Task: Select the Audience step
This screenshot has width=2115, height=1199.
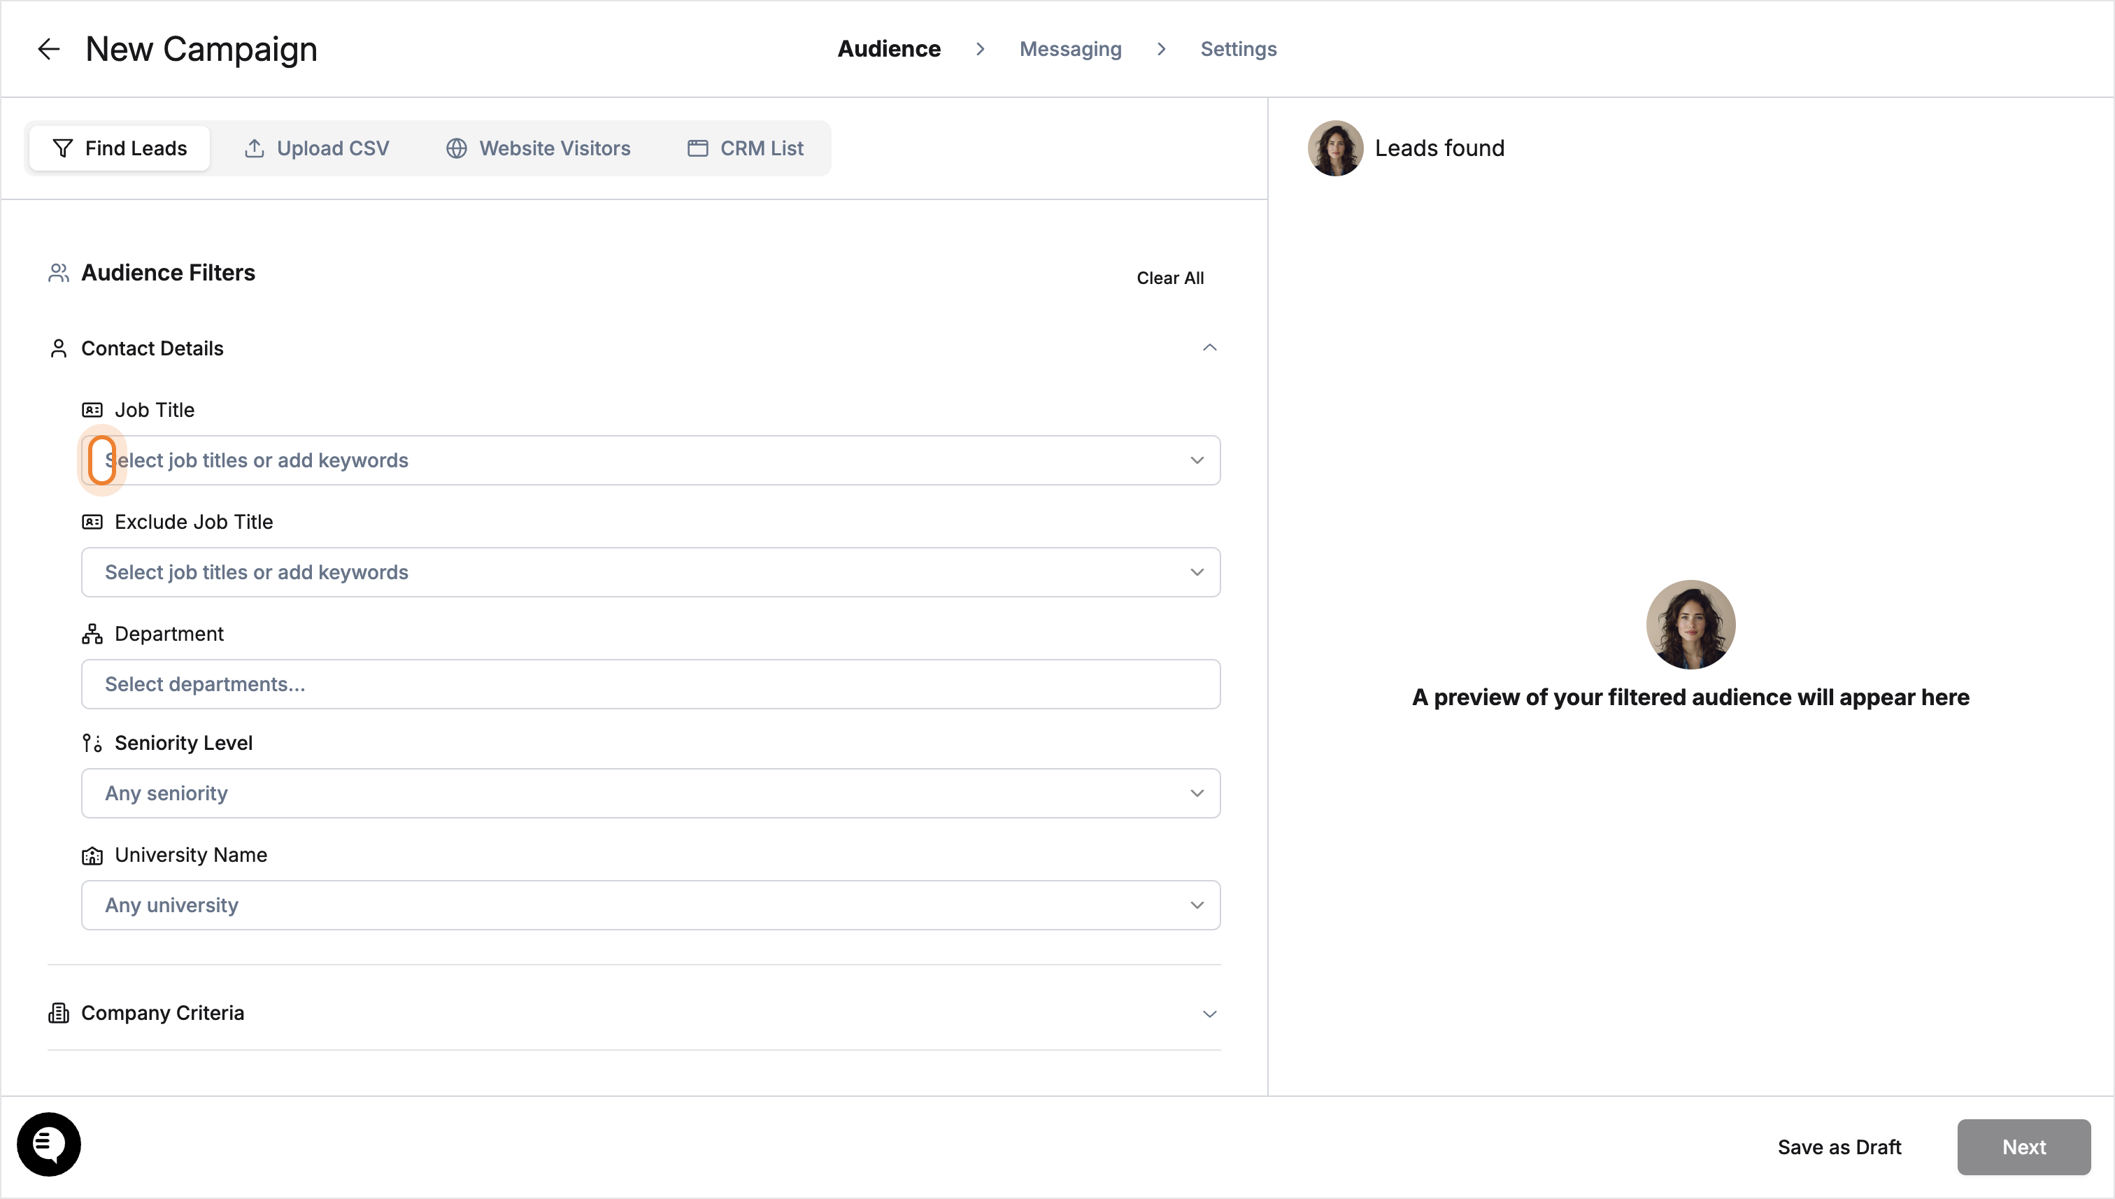Action: coord(889,50)
